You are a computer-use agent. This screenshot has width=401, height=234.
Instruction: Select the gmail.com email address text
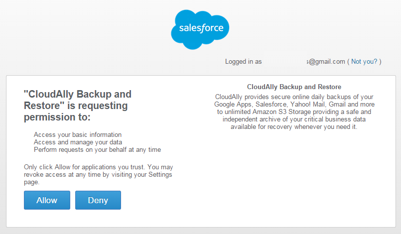click(326, 61)
